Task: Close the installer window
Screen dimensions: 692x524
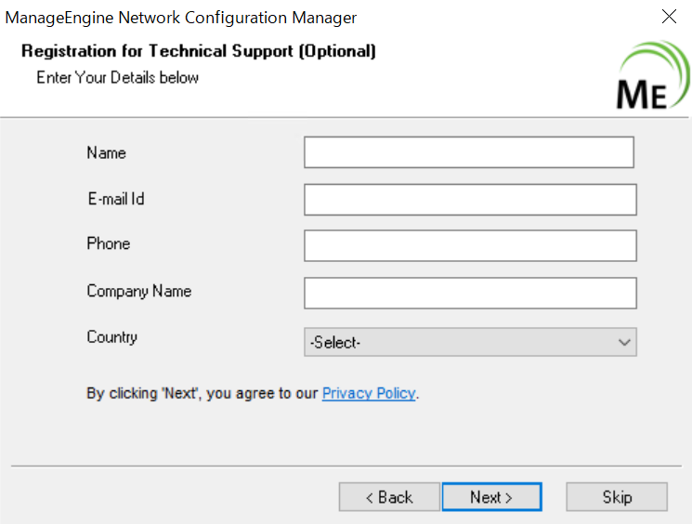Action: (x=668, y=17)
